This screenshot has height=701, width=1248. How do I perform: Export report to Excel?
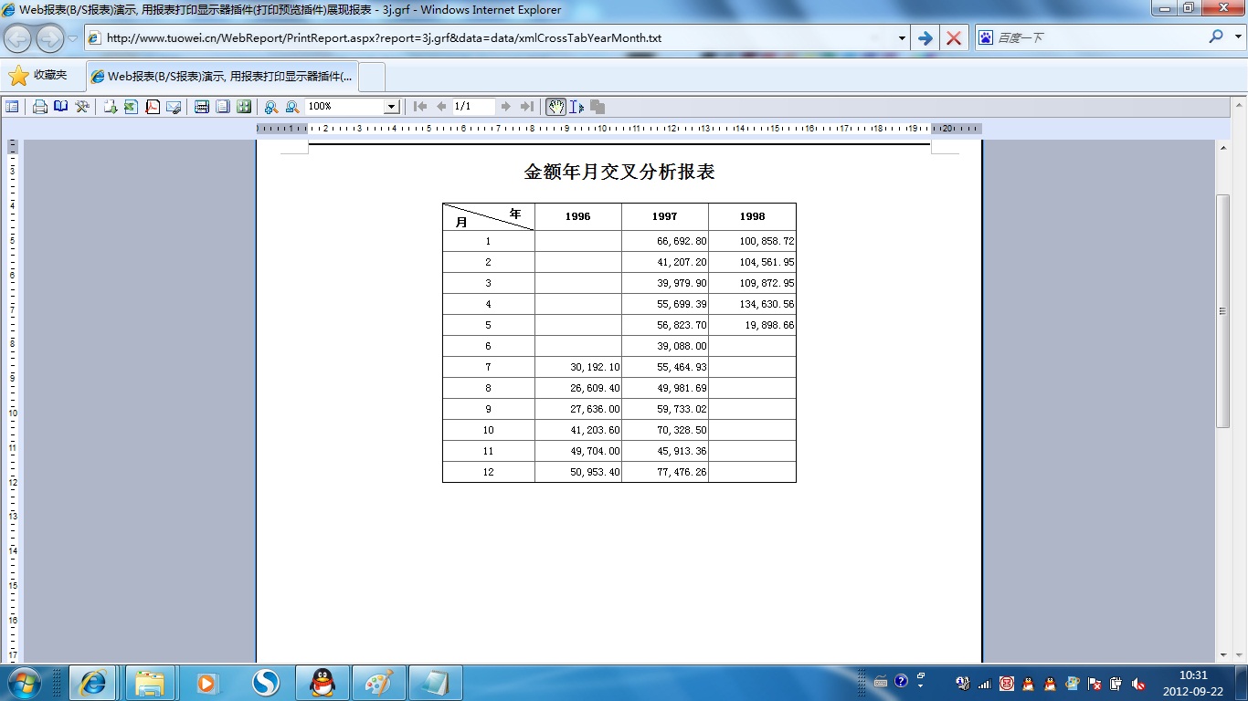click(131, 107)
